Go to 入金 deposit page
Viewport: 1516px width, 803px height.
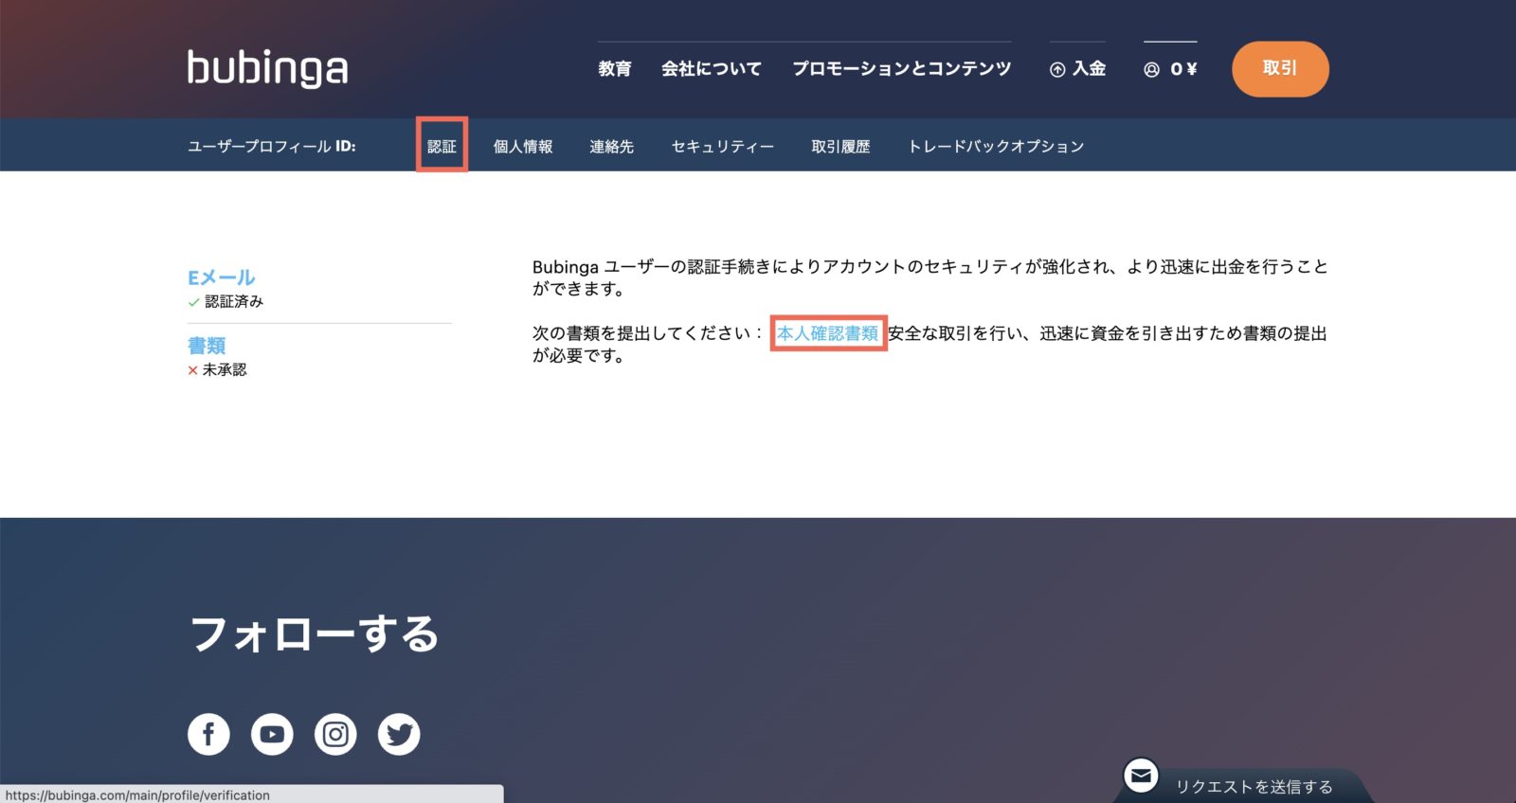coord(1089,68)
